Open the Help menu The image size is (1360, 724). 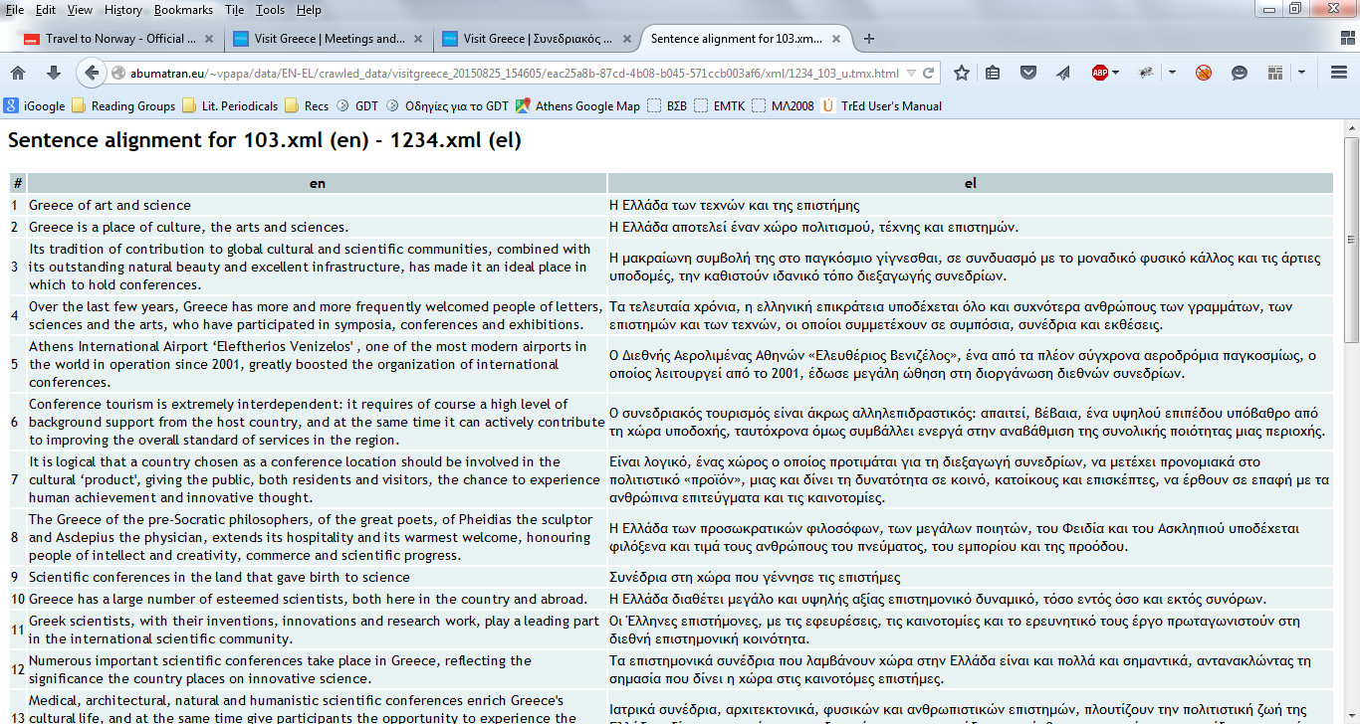309,9
